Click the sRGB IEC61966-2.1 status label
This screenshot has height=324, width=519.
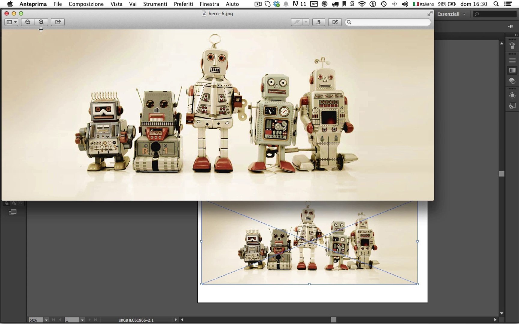(136, 320)
